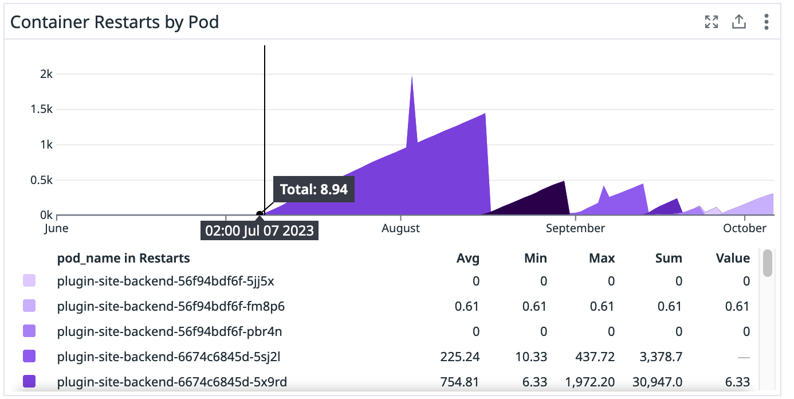Open the share/export panel options
Image resolution: width=794 pixels, height=399 pixels.
pos(739,22)
